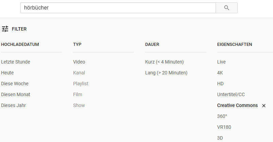Open the filter sliders icon
The image size is (273, 142).
[5, 29]
